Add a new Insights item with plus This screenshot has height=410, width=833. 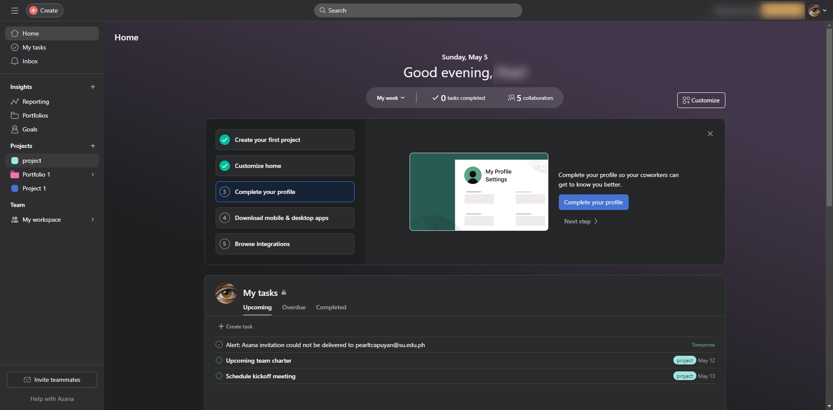[x=93, y=87]
